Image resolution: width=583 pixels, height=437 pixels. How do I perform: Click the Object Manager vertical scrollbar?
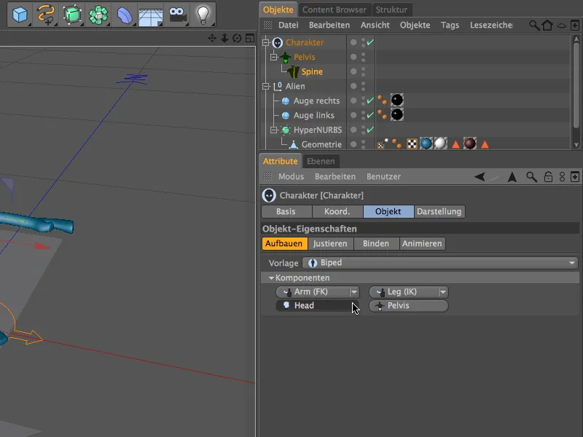[x=576, y=86]
